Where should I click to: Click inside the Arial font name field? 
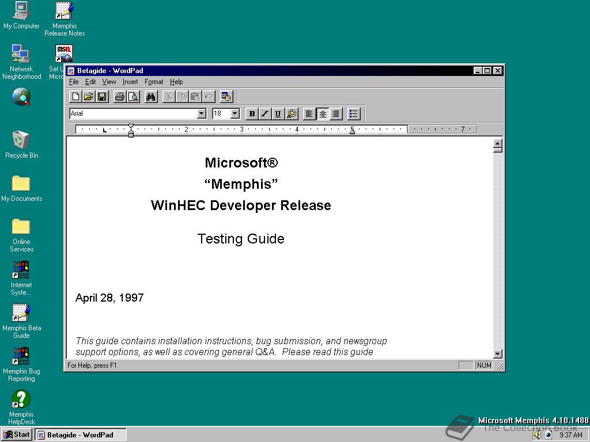(x=133, y=113)
